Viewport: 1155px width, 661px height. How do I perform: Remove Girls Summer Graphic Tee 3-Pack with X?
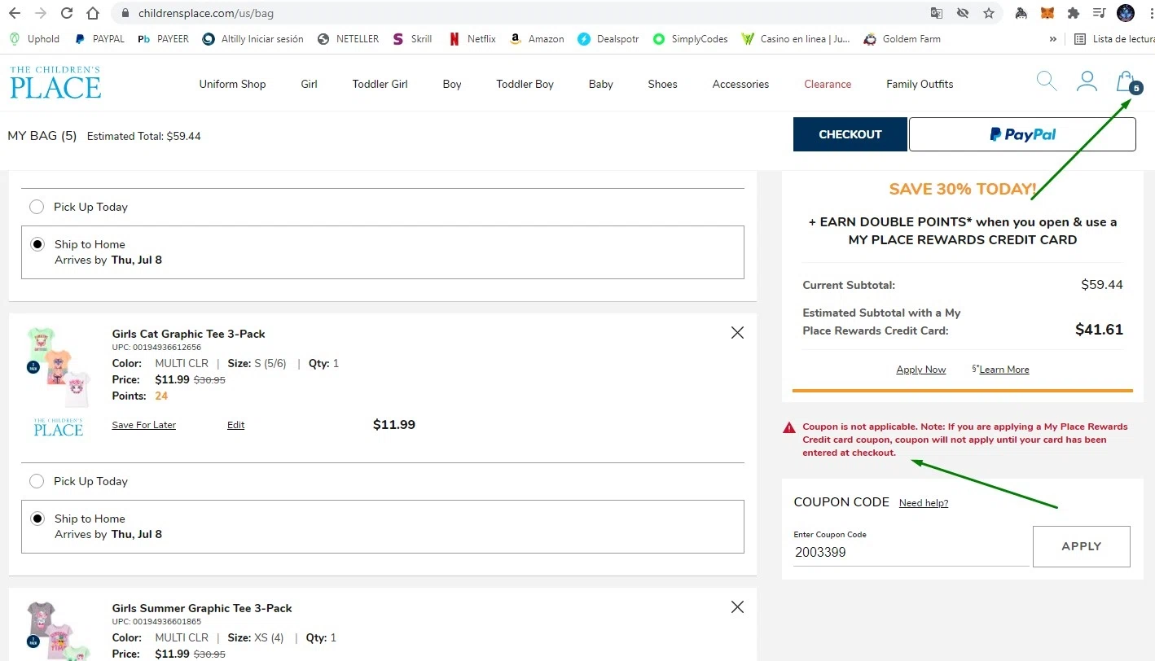tap(737, 606)
